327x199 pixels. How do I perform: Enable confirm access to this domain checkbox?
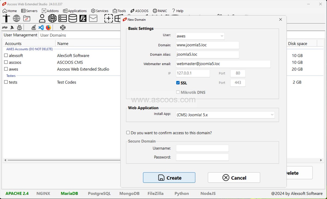click(x=128, y=133)
